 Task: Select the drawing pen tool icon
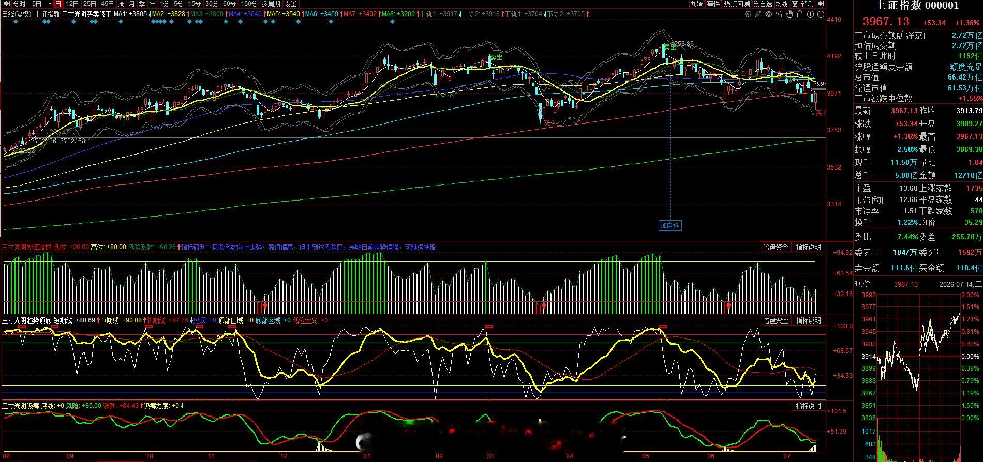[758, 14]
